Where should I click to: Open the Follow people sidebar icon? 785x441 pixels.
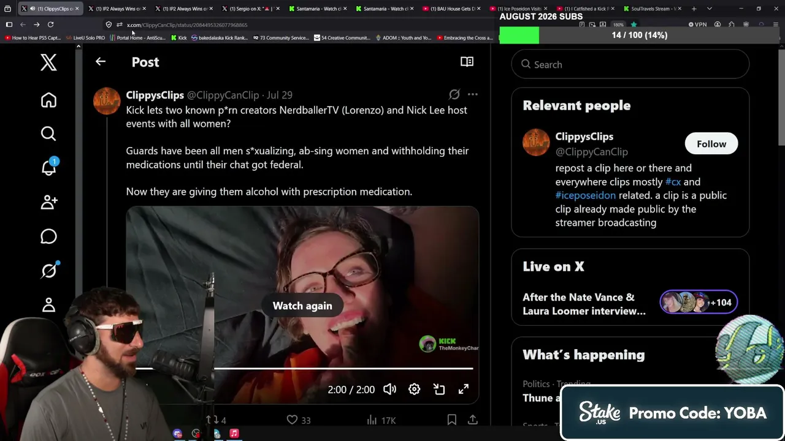(48, 202)
